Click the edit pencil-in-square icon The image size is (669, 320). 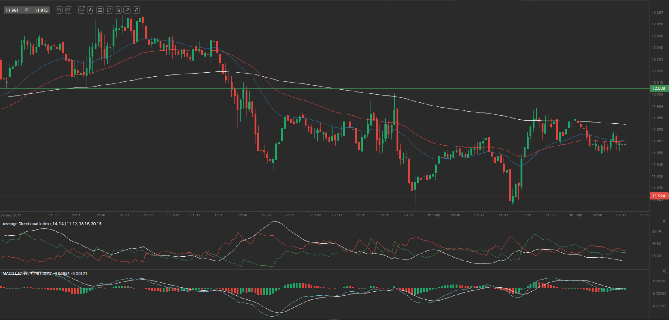[x=127, y=10]
